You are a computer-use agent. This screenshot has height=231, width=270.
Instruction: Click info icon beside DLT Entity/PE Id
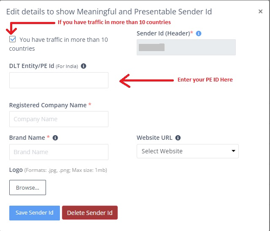coord(84,66)
